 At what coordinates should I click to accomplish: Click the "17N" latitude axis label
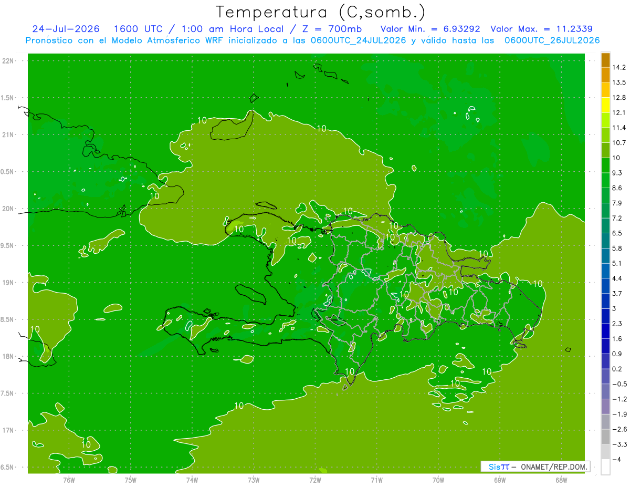point(8,430)
